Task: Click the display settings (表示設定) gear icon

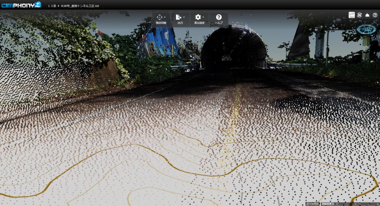Action: click(x=198, y=17)
